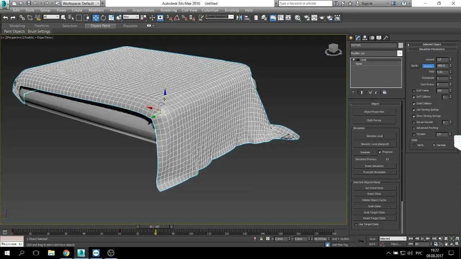Image resolution: width=461 pixels, height=259 pixels.
Task: Click the Render Production teapot icon
Action: click(322, 17)
